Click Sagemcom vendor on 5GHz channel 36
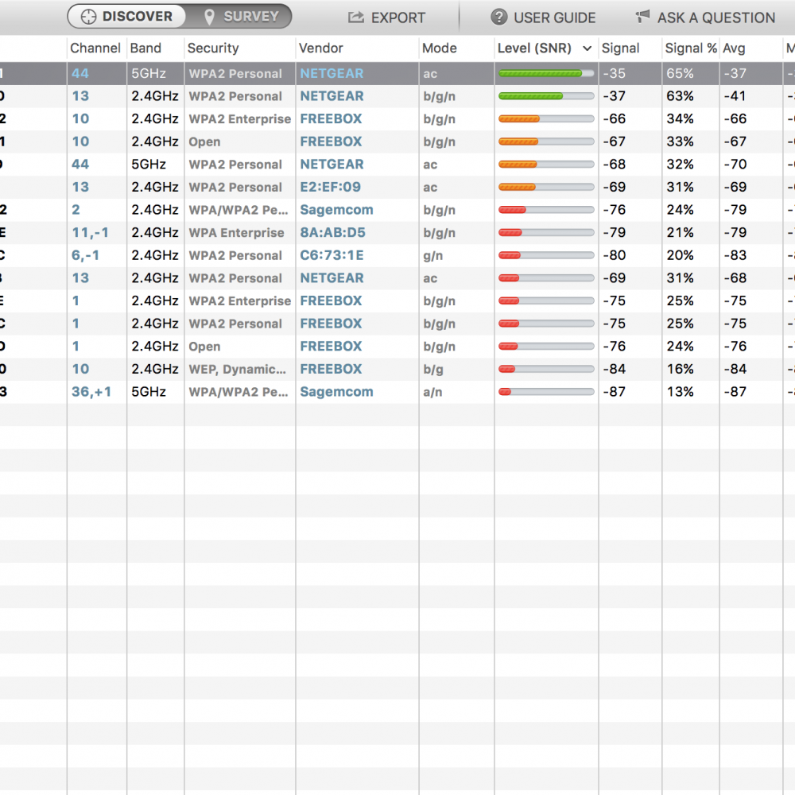This screenshot has width=795, height=795. click(336, 392)
